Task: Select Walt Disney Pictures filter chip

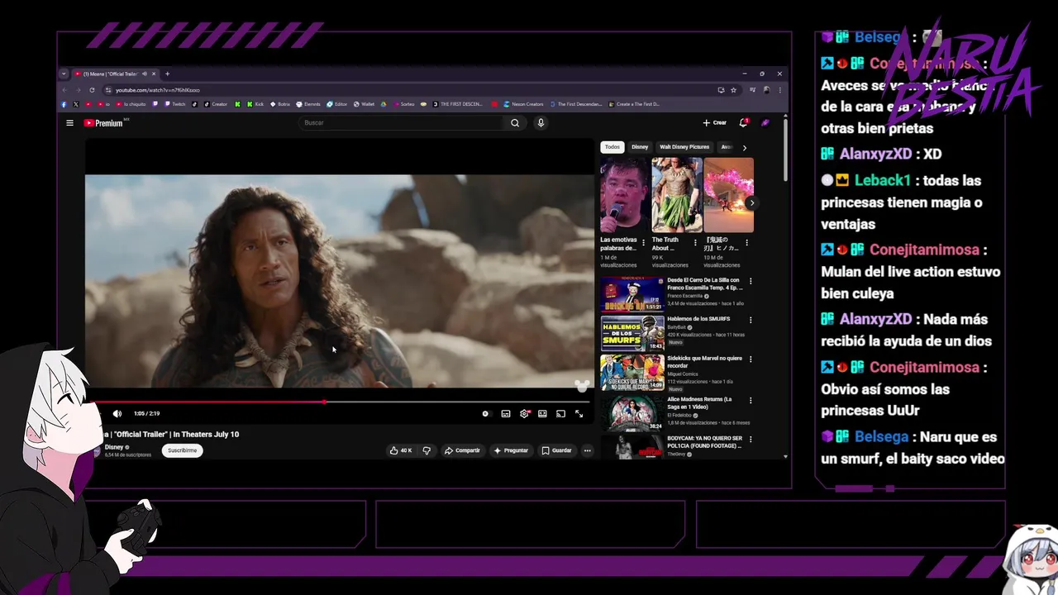Action: tap(684, 147)
